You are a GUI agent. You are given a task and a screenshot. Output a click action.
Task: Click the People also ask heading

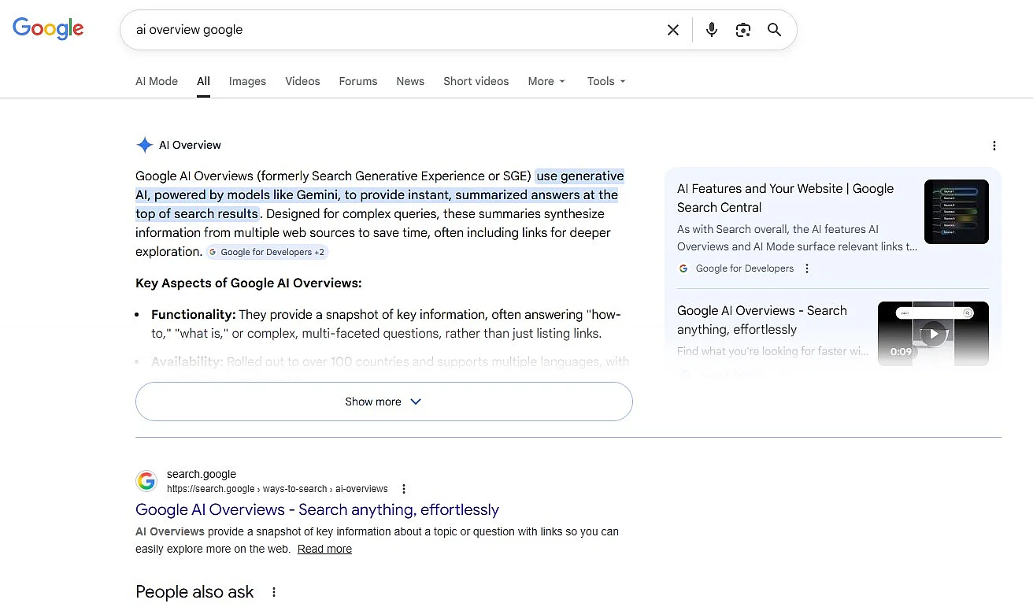[x=194, y=592]
